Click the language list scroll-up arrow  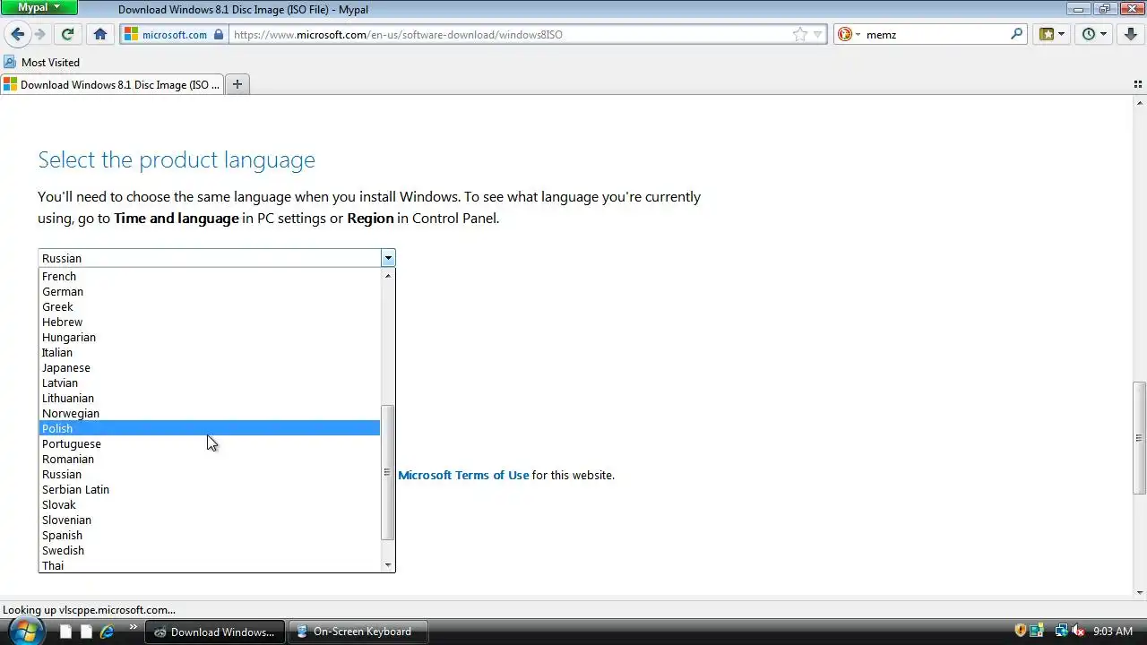[387, 276]
